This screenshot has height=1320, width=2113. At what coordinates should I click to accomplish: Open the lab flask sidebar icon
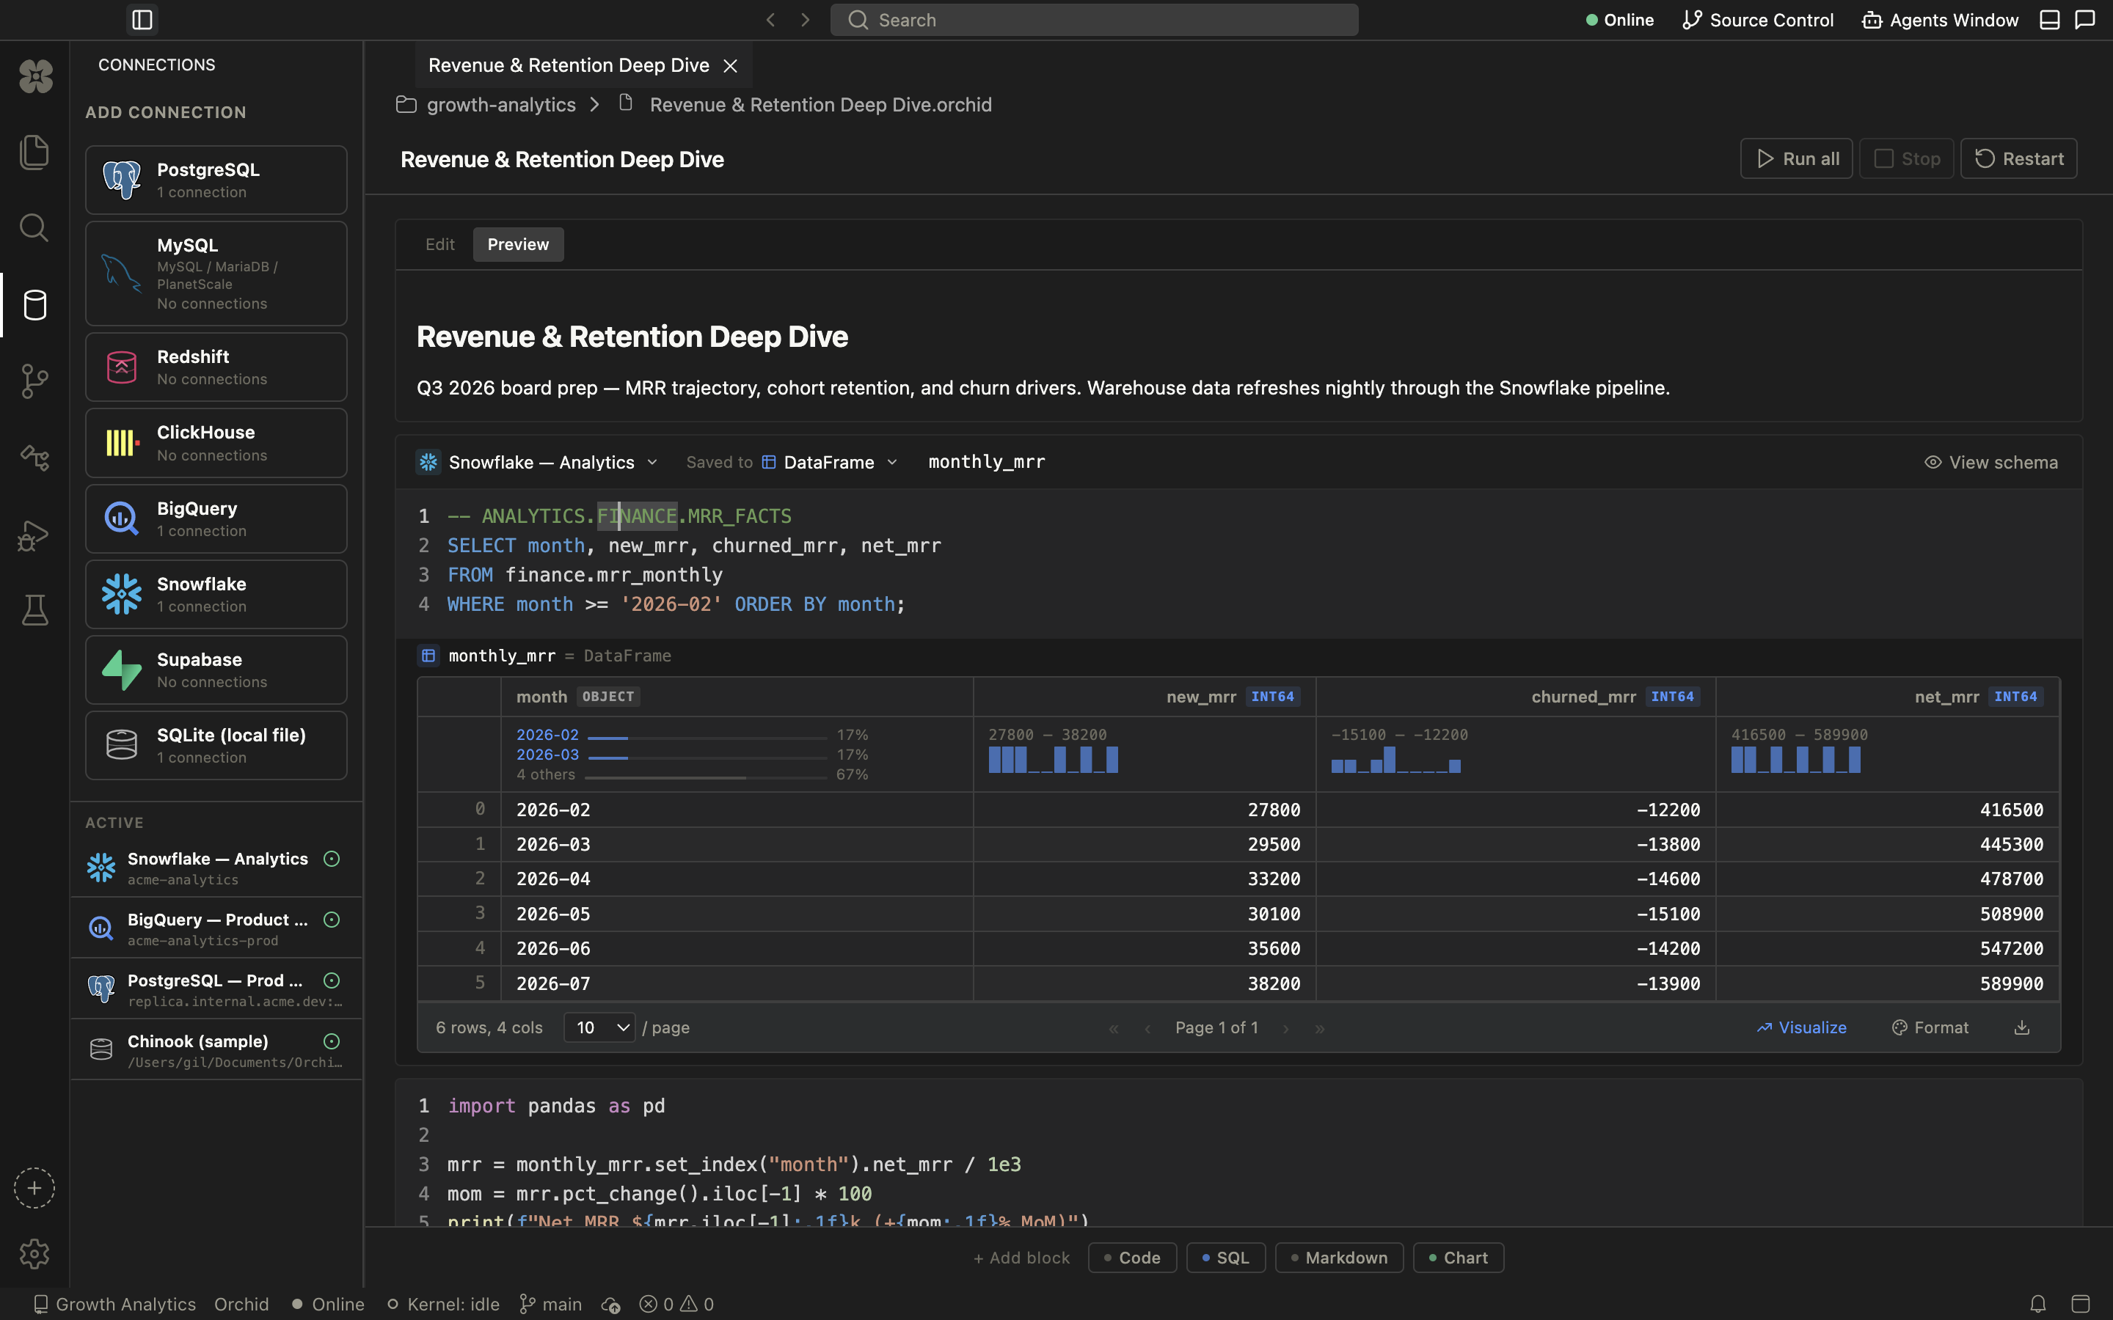34,610
